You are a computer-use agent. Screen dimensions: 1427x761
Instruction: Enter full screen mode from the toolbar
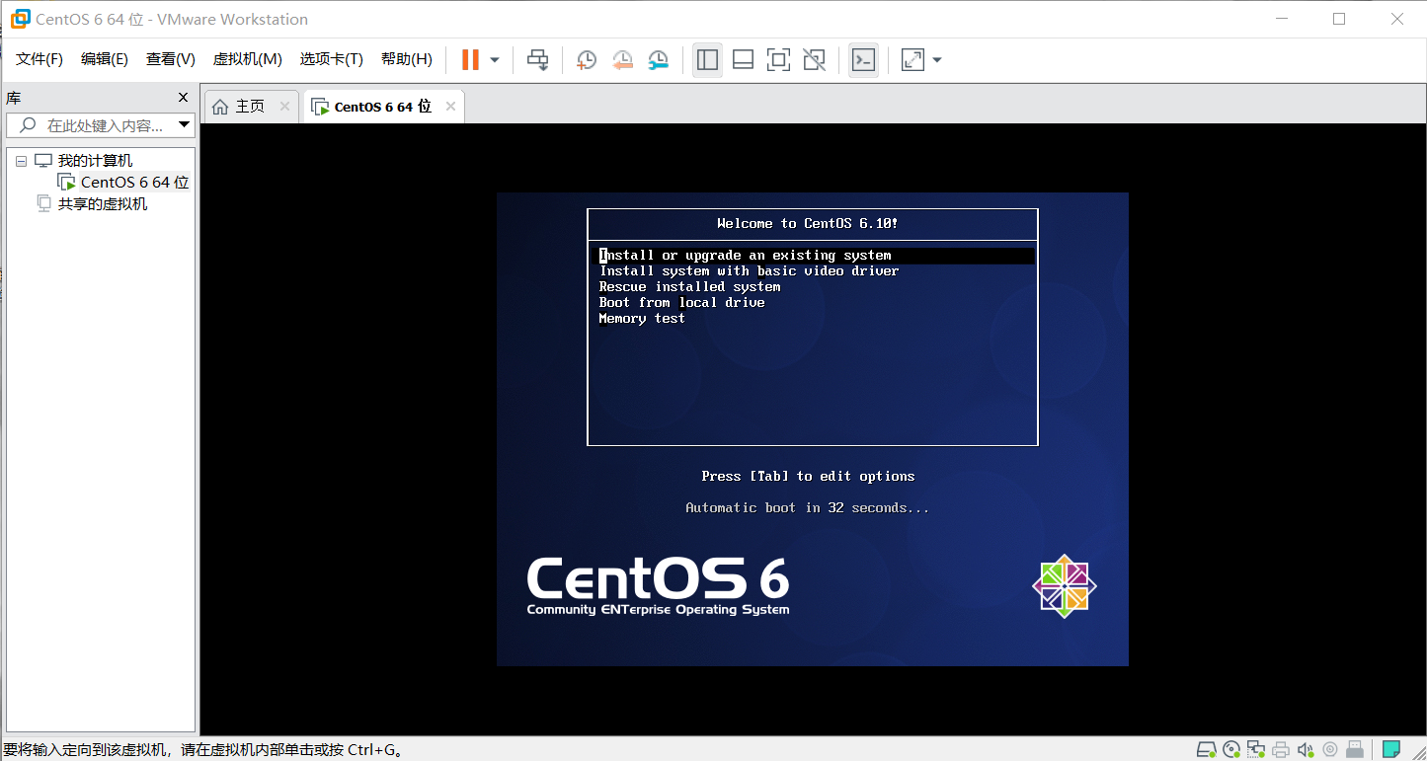coord(778,60)
